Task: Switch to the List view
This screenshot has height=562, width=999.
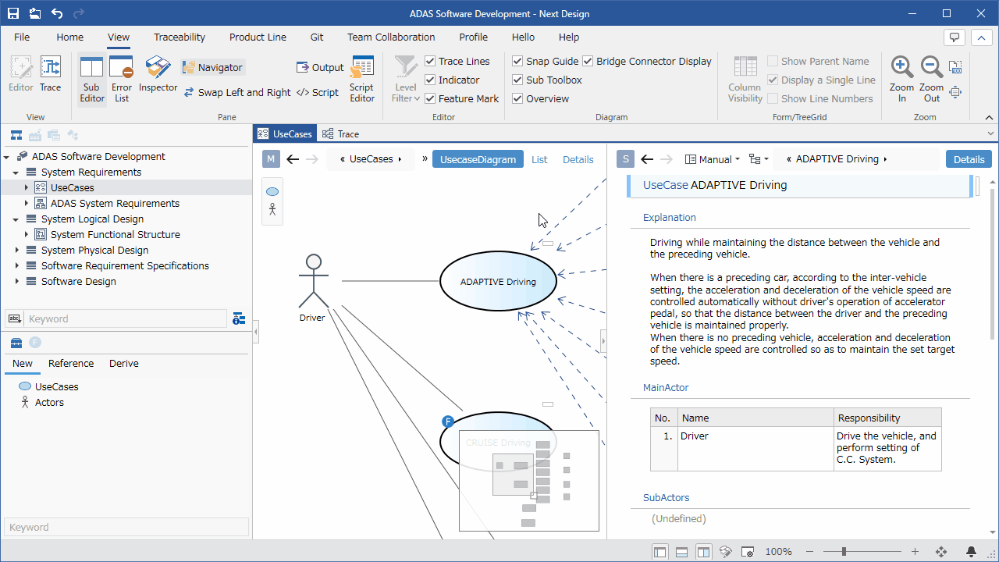Action: click(x=540, y=159)
